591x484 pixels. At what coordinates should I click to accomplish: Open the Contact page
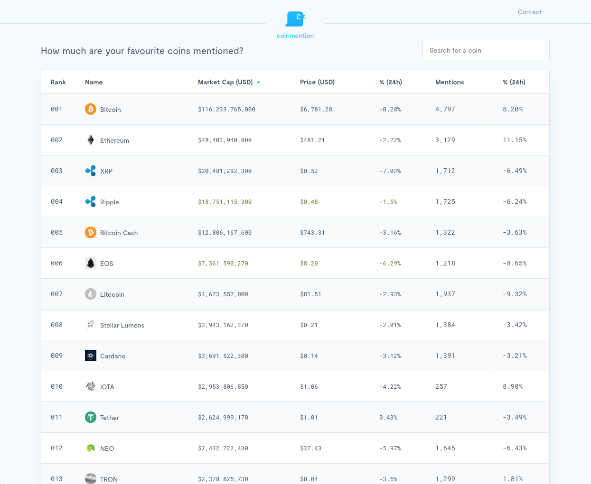tap(530, 12)
